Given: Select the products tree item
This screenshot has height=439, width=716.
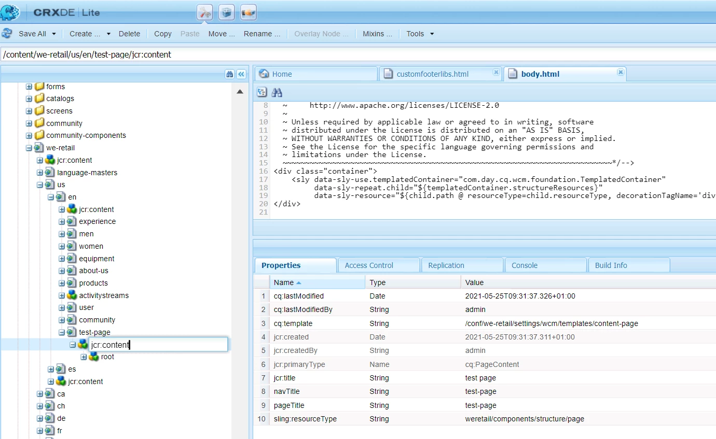Looking at the screenshot, I should click(93, 283).
